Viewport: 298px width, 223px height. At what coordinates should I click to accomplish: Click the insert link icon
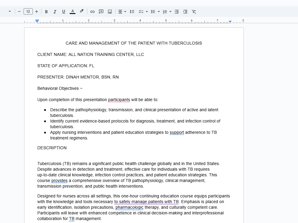point(92,12)
